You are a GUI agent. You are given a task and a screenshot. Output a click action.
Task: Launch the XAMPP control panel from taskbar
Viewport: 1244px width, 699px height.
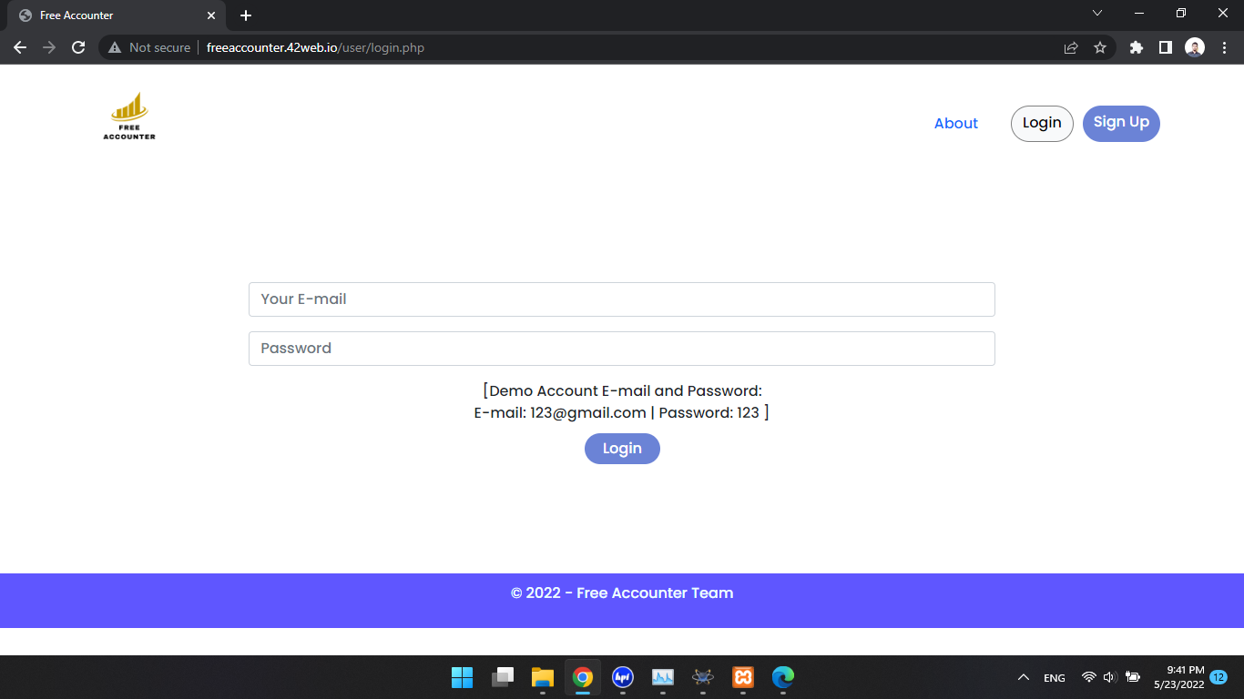[742, 677]
